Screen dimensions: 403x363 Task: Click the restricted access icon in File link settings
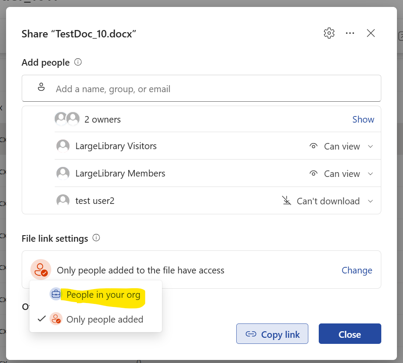pos(41,270)
